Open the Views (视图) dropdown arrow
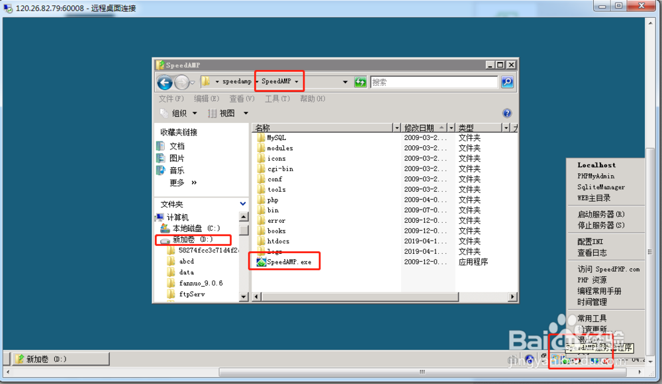Image resolution: width=662 pixels, height=384 pixels. pos(246,113)
